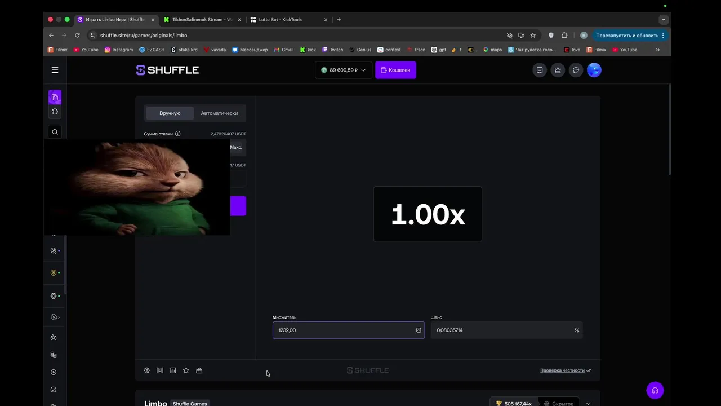Open hotkeys keyboard icon under the game

click(x=199, y=370)
